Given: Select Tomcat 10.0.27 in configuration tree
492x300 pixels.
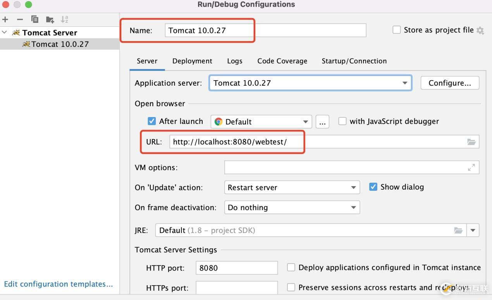Looking at the screenshot, I should [x=60, y=44].
